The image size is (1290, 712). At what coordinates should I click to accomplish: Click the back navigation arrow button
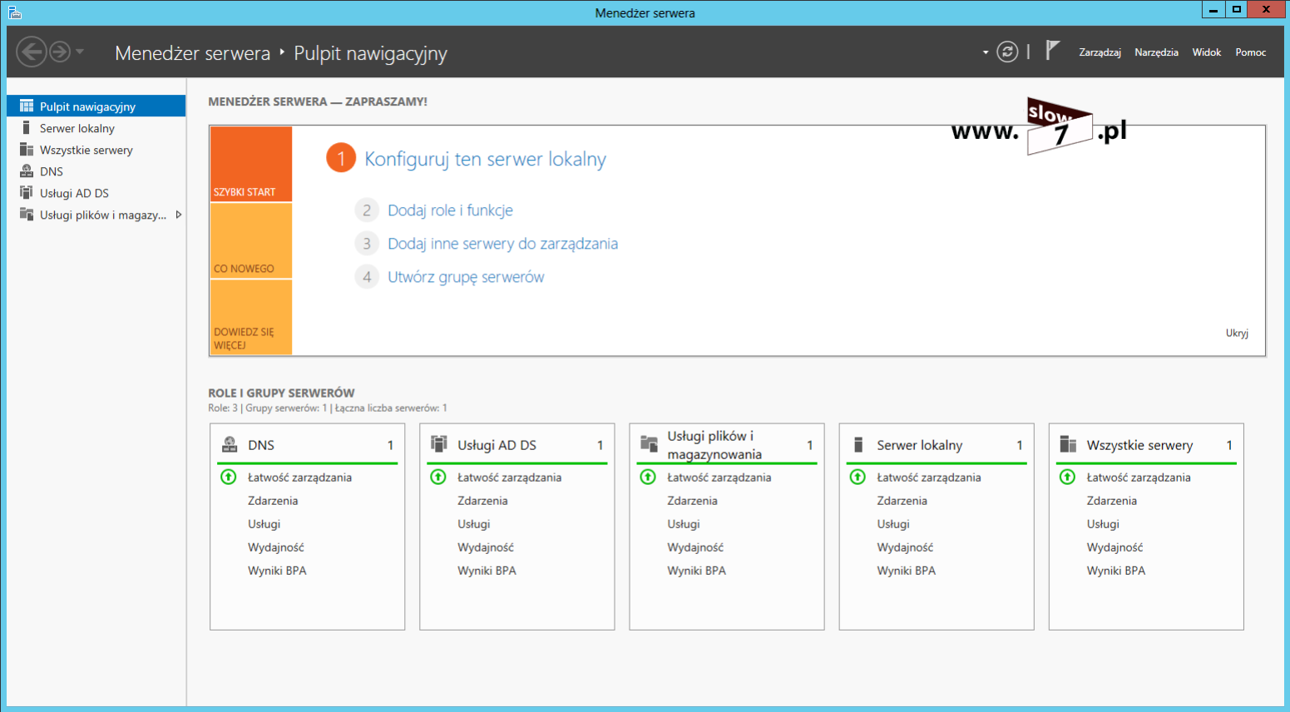click(32, 52)
